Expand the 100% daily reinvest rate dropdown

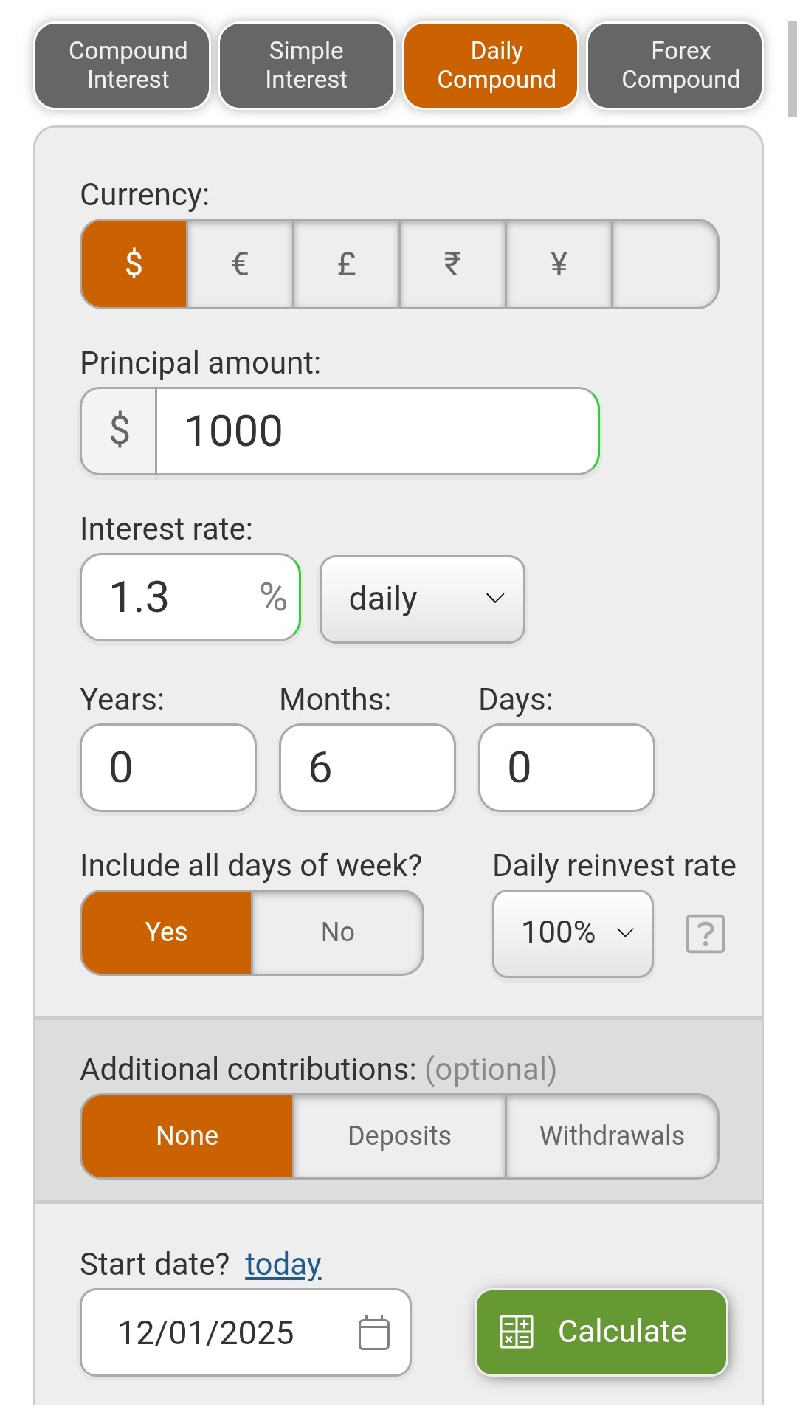[x=573, y=933]
